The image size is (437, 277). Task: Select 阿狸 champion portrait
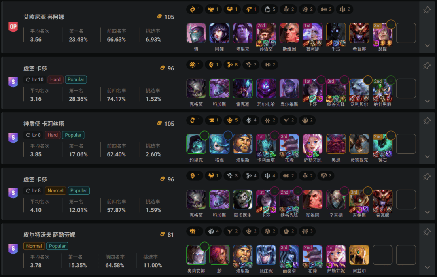click(219, 33)
